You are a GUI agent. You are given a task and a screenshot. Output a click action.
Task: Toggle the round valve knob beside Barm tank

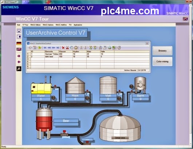point(131,86)
